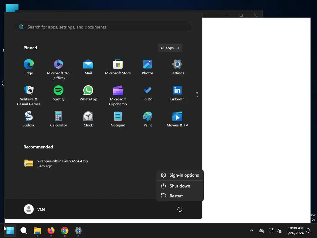Select Shut down
317x238 pixels.
click(180, 186)
